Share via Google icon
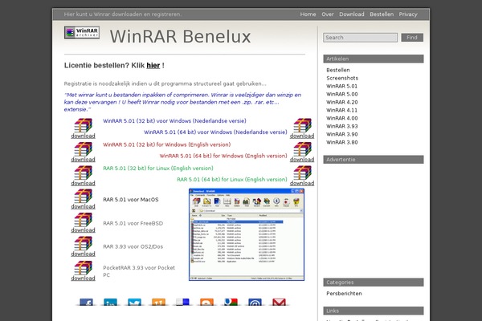Screen dimensions: 482x321 231,302
